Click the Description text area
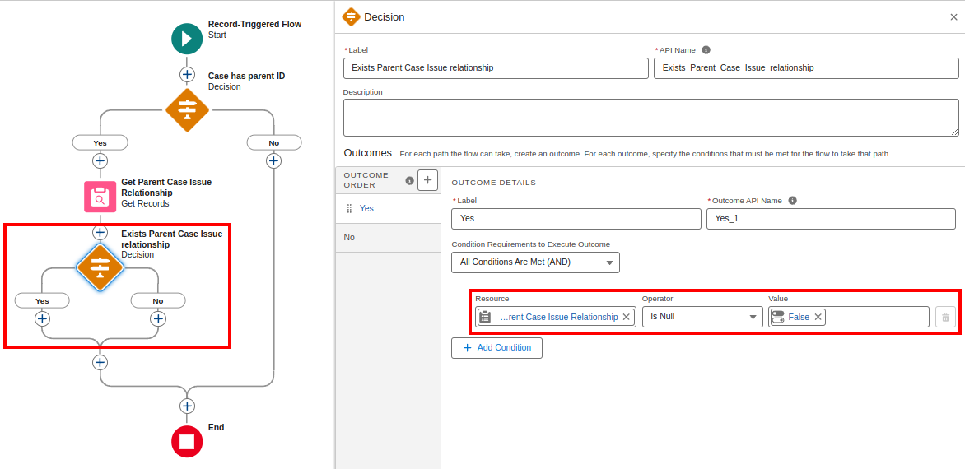 tap(650, 117)
